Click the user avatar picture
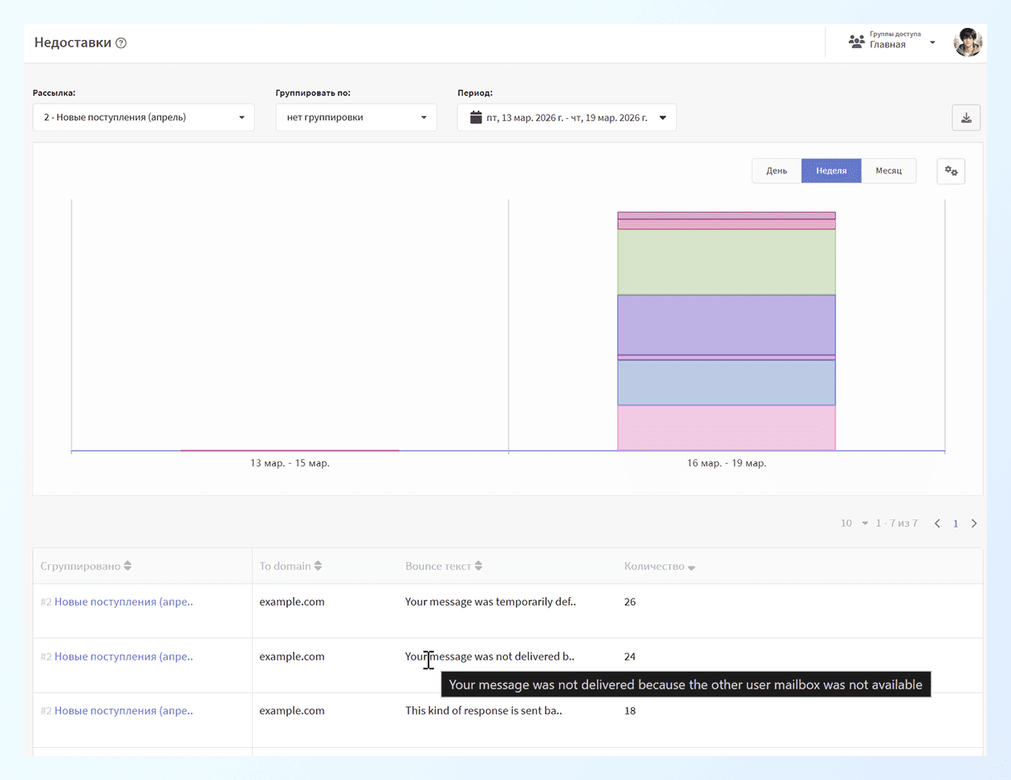1011x780 pixels. (968, 43)
